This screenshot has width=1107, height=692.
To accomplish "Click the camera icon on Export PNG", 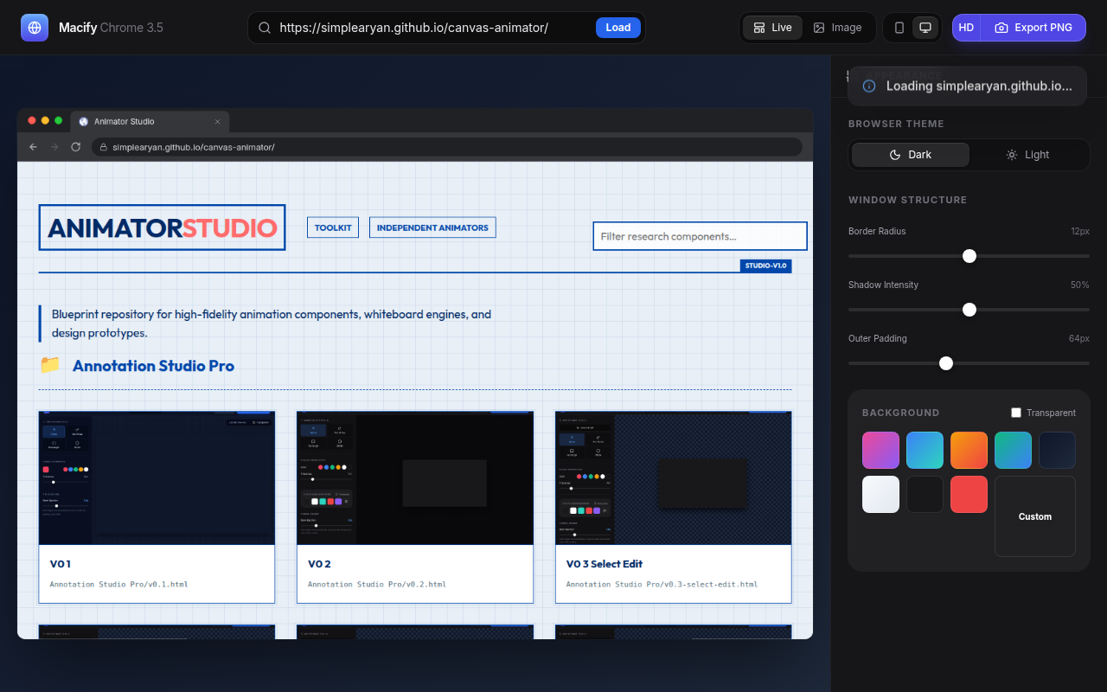I will [x=1001, y=28].
